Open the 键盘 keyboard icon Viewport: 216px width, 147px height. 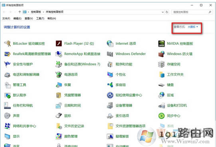[161, 85]
